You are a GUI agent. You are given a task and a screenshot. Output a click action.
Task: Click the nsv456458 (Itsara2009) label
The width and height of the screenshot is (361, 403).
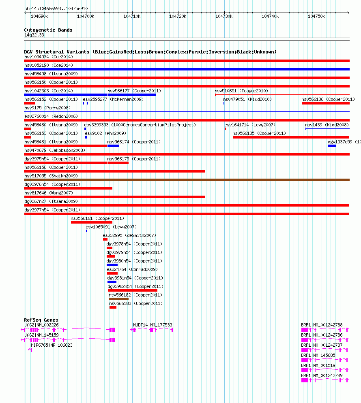click(51, 74)
